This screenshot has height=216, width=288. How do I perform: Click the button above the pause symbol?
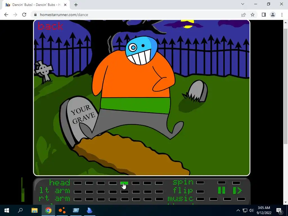222,183
